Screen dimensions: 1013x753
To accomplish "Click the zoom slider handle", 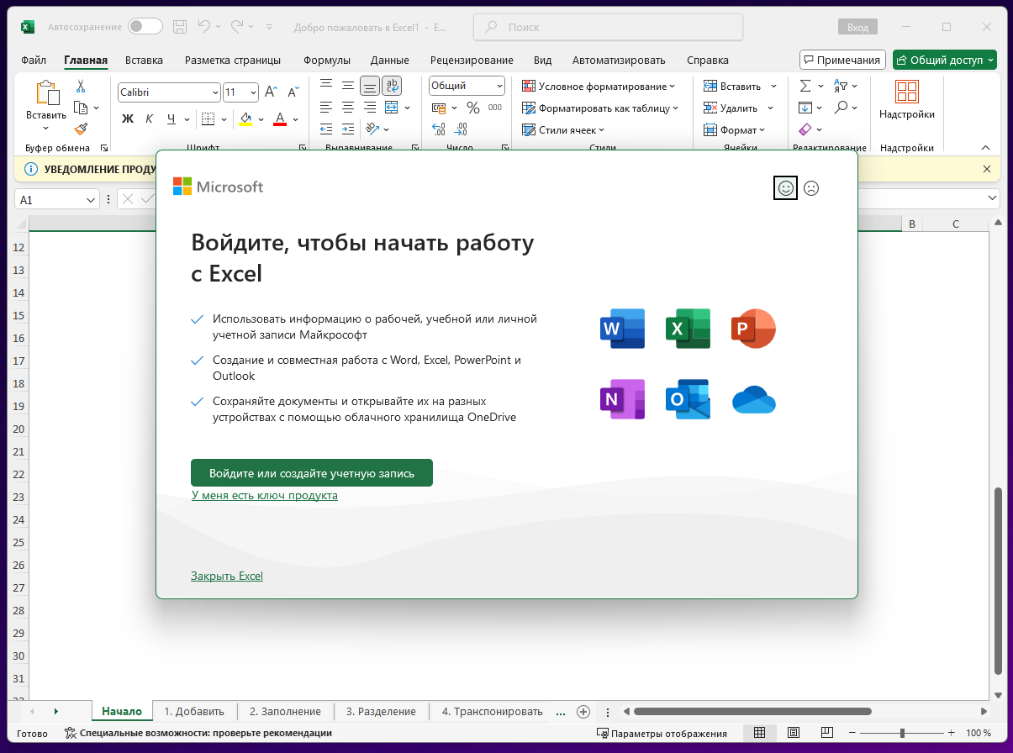I will (x=902, y=733).
